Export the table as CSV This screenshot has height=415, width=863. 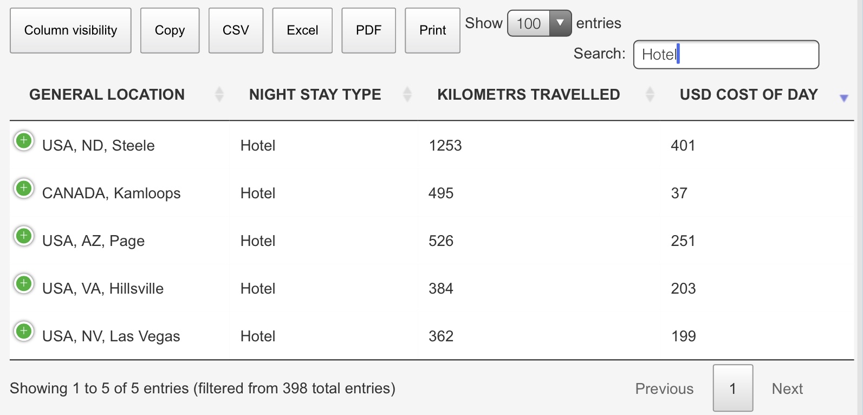click(236, 30)
